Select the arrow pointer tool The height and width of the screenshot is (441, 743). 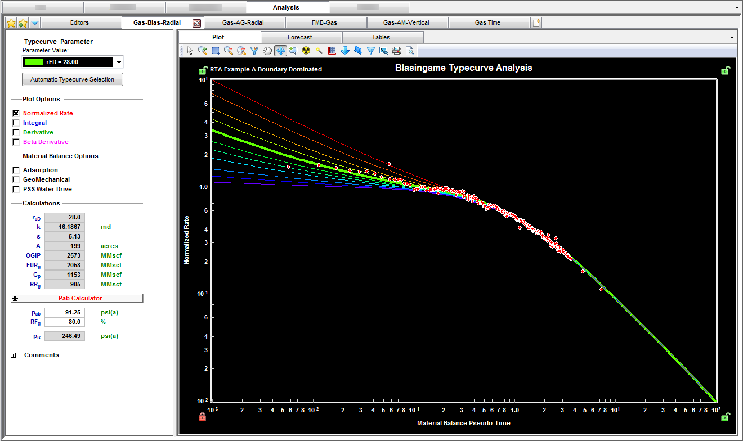[190, 51]
